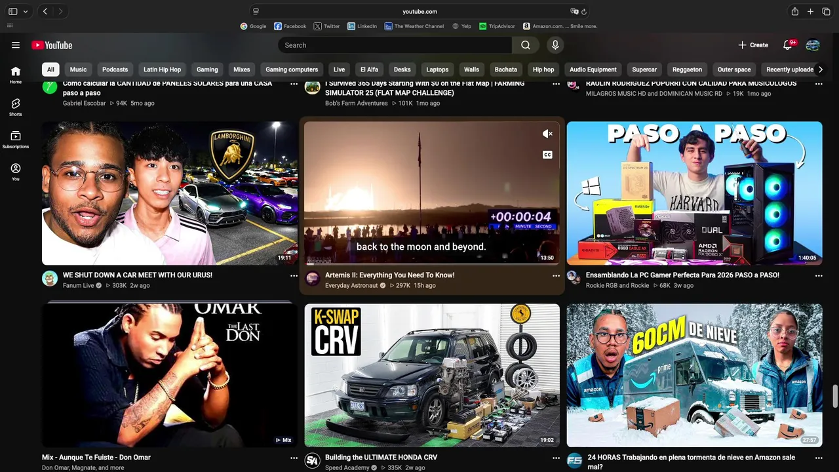Open the PASO A PASO PC build thumbnail
839x472 pixels.
695,193
